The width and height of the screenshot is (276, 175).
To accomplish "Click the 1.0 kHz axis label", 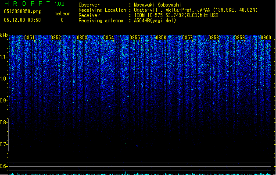I will (4, 79).
